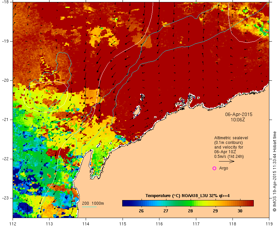Click the longitude axis label 119
Viewport: 279px width, 226px height.
[x=269, y=224]
